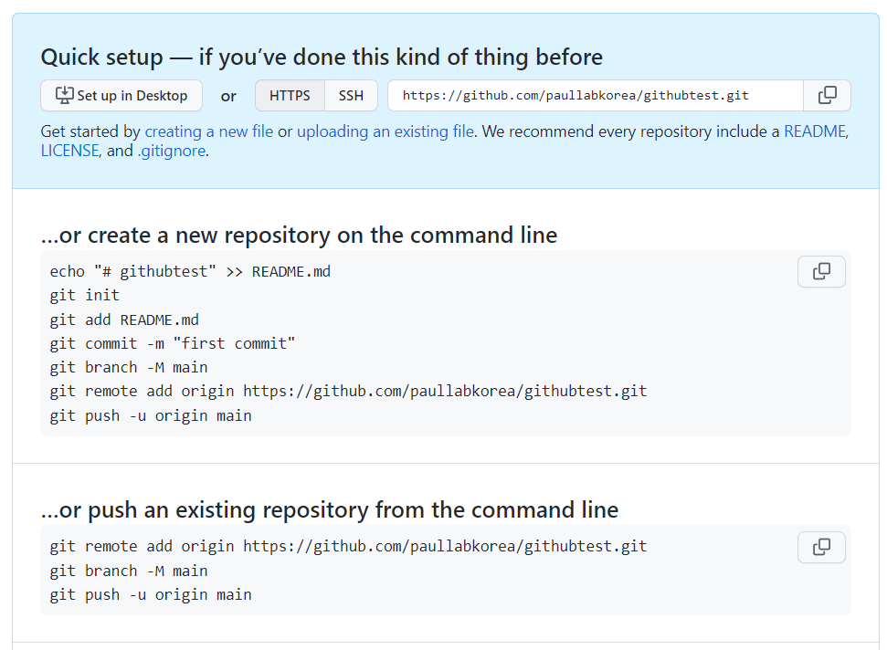Click Set up in Desktop button
This screenshot has width=887, height=650.
click(121, 96)
